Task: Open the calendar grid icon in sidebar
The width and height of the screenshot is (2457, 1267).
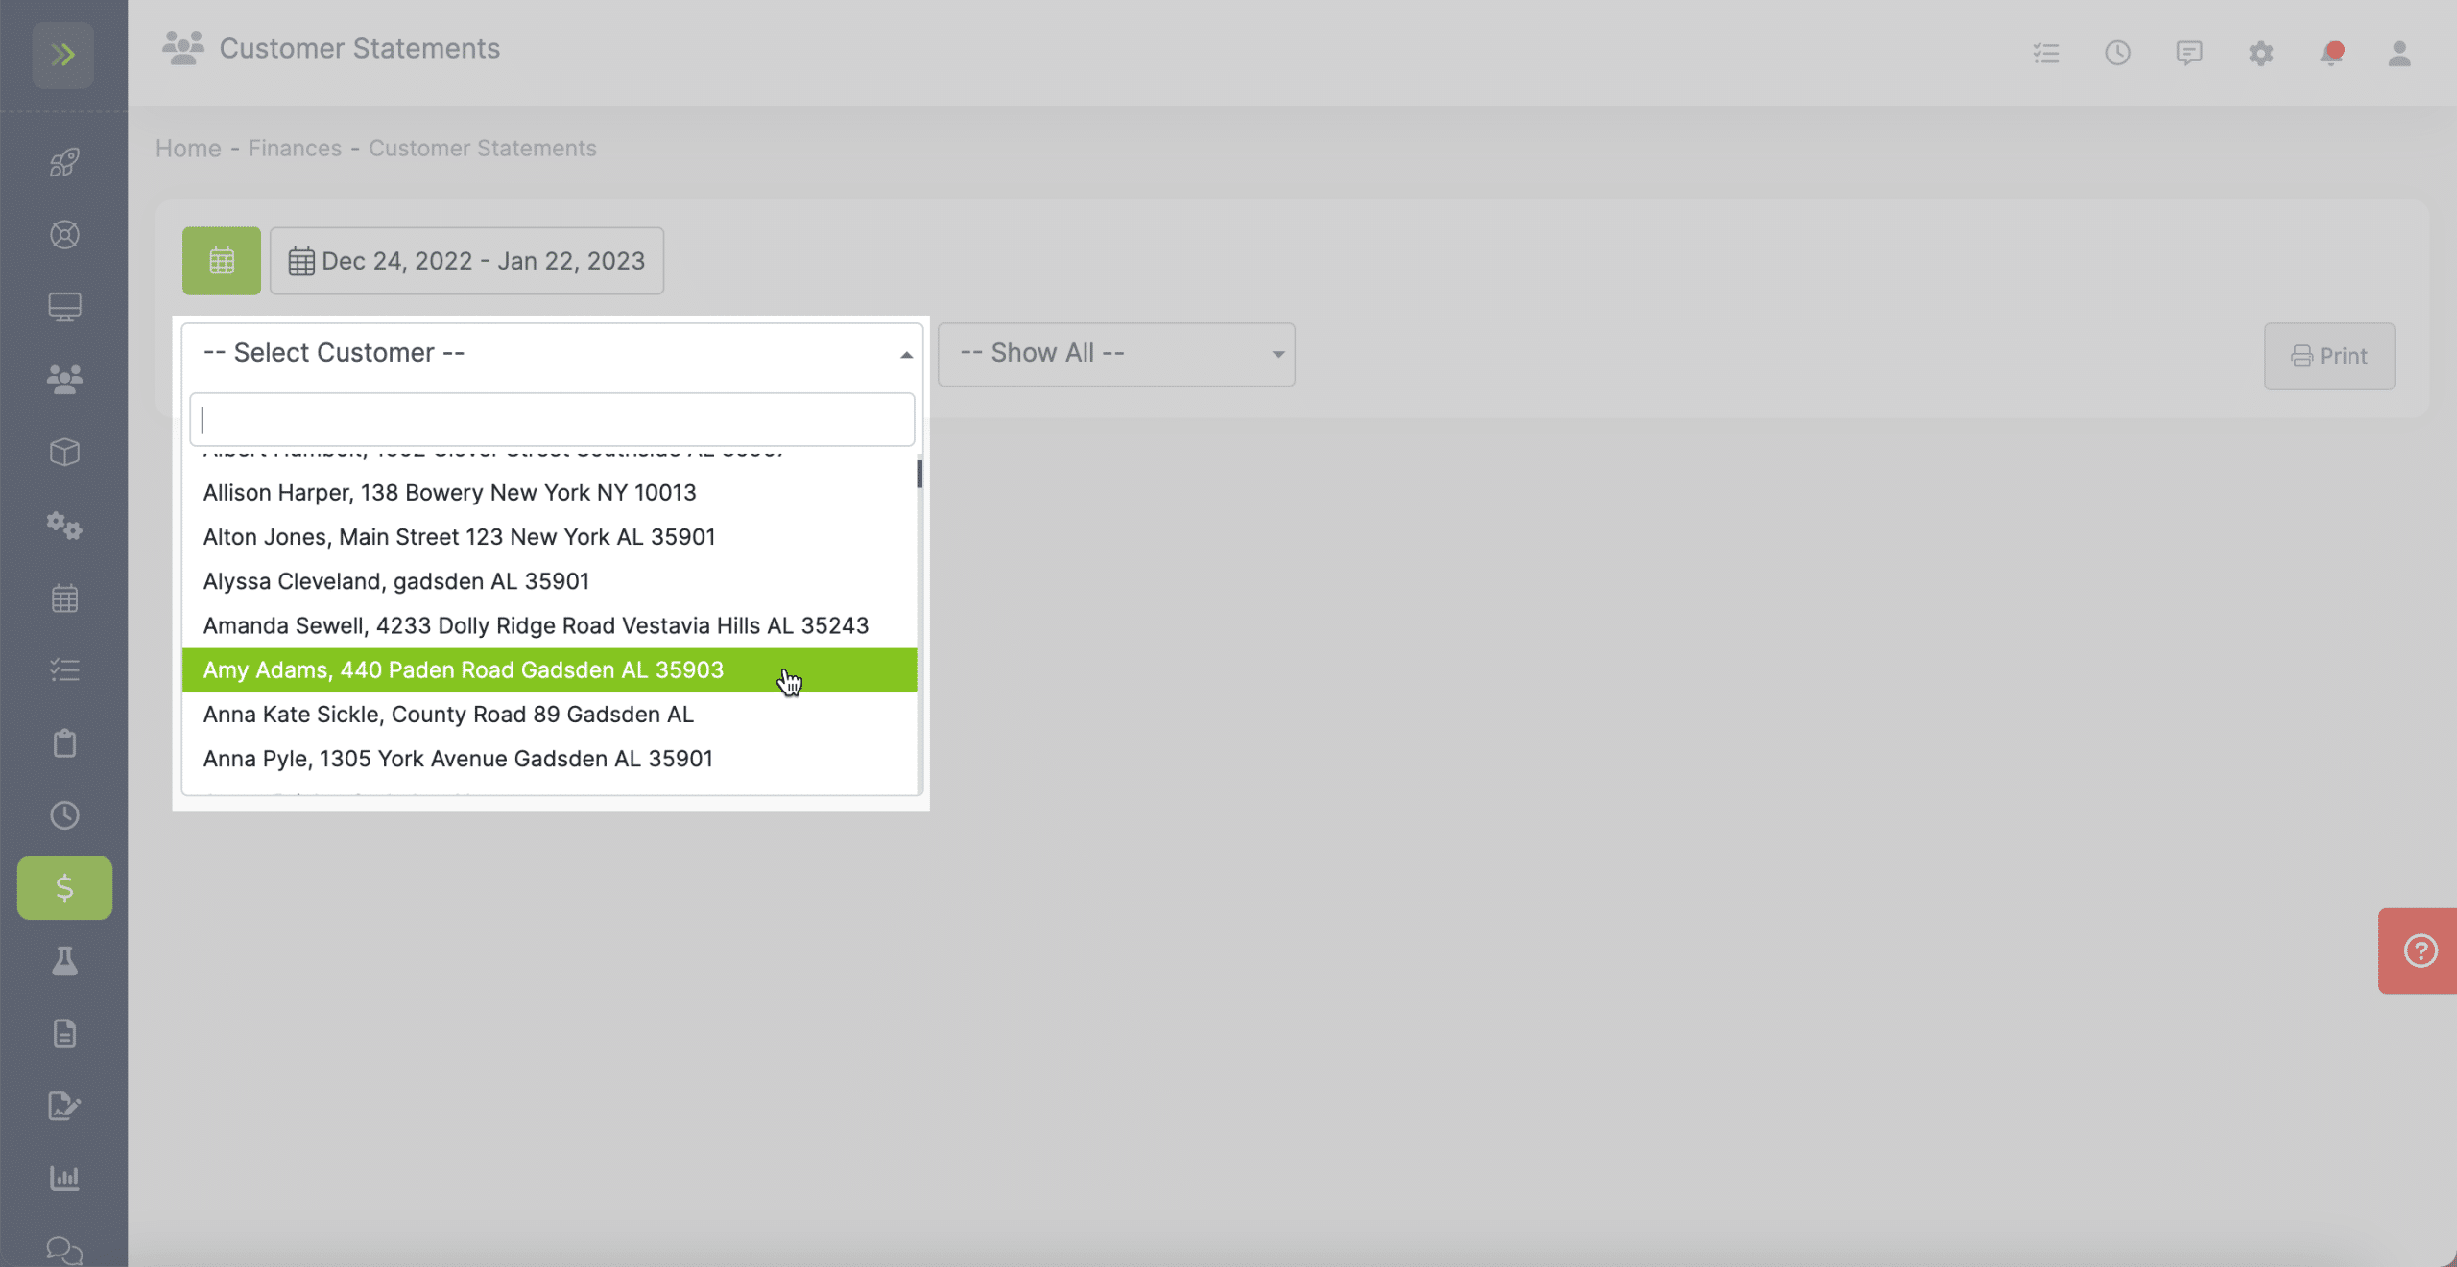Action: [64, 598]
